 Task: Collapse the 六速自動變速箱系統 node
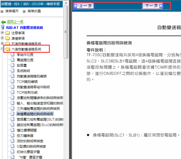(2, 49)
